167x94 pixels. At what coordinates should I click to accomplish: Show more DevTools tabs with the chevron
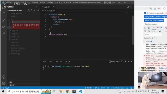click(154, 28)
